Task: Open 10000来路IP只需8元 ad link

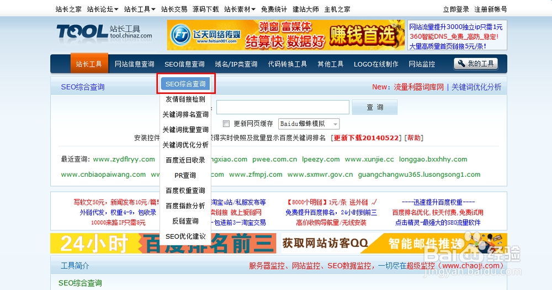Action: pos(118,223)
